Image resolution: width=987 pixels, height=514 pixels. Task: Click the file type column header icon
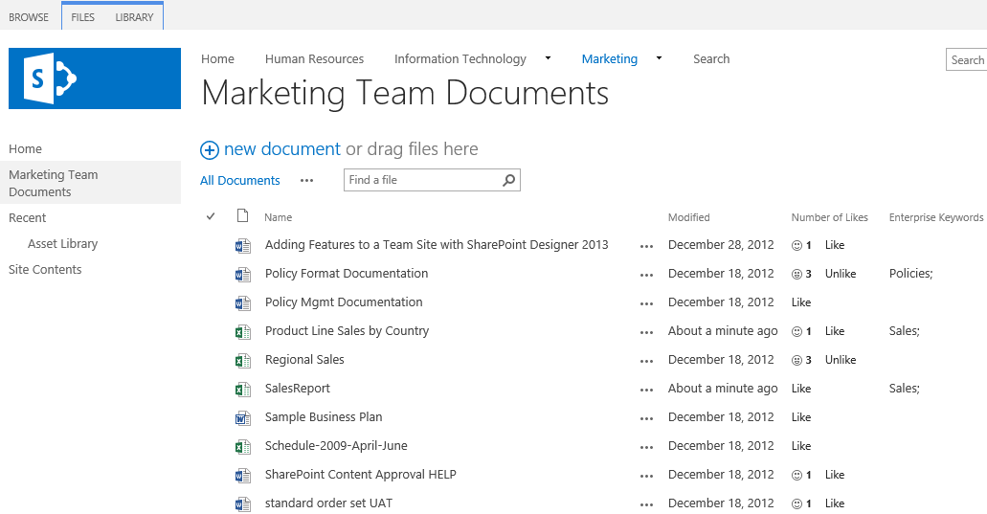point(242,216)
